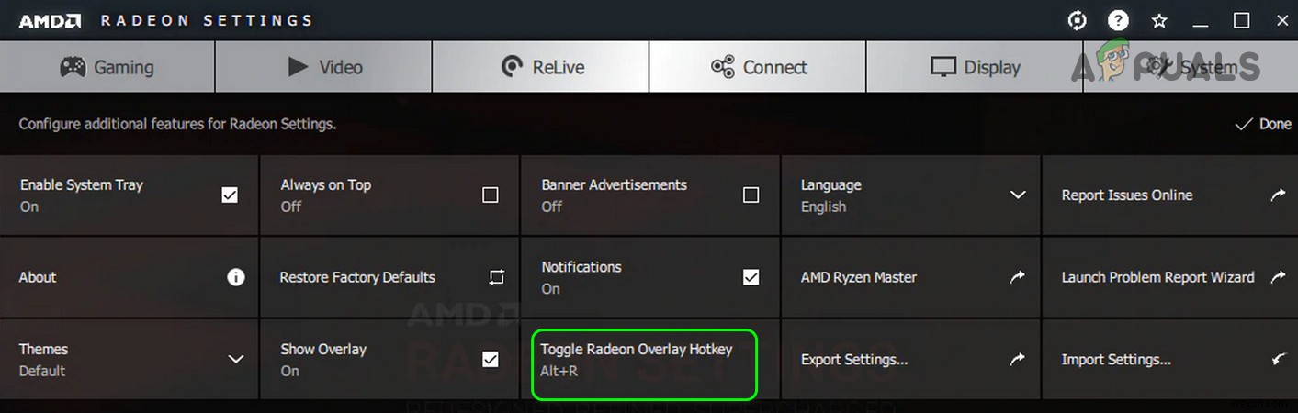Click the Radeon Settings title text
This screenshot has height=413, width=1298.
206,20
